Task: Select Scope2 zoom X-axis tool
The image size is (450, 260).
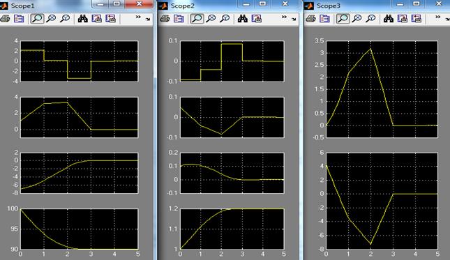Action: pos(211,19)
